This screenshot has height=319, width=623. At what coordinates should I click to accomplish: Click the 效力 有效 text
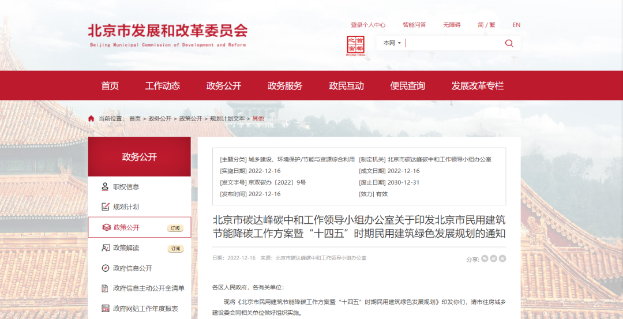pyautogui.click(x=373, y=194)
